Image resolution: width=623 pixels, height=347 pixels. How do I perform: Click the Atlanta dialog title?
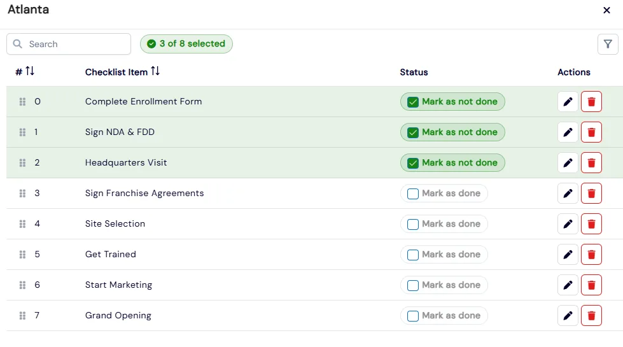28,10
